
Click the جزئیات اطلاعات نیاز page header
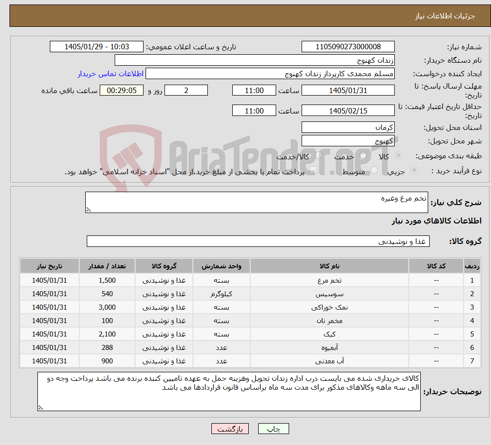[x=250, y=15]
